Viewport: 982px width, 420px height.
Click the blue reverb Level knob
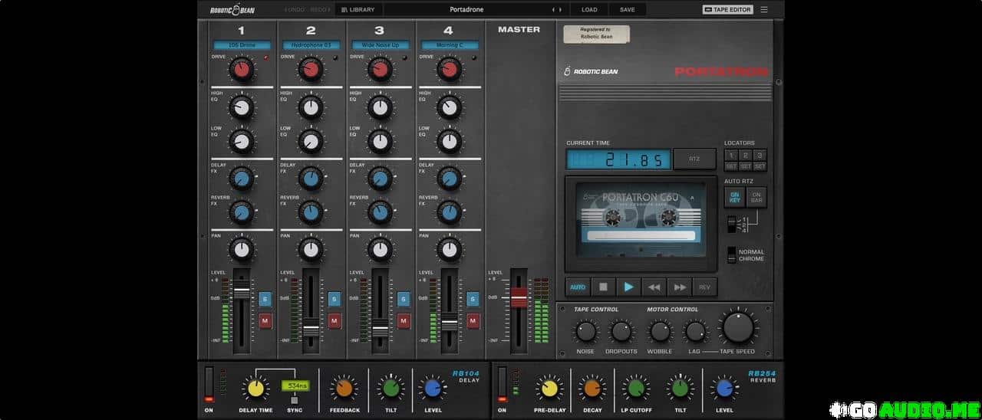tap(723, 389)
